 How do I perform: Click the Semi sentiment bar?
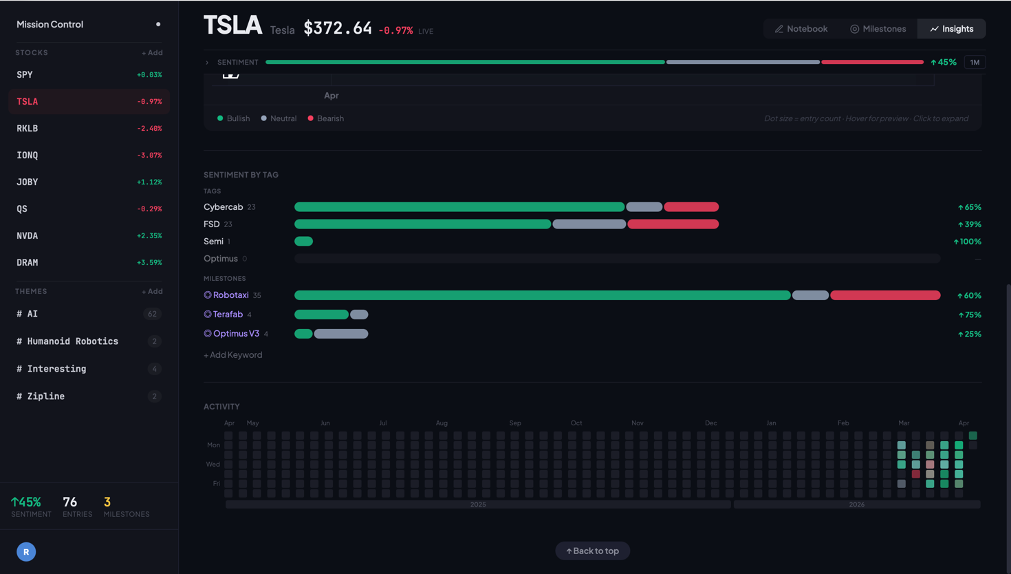pos(303,242)
